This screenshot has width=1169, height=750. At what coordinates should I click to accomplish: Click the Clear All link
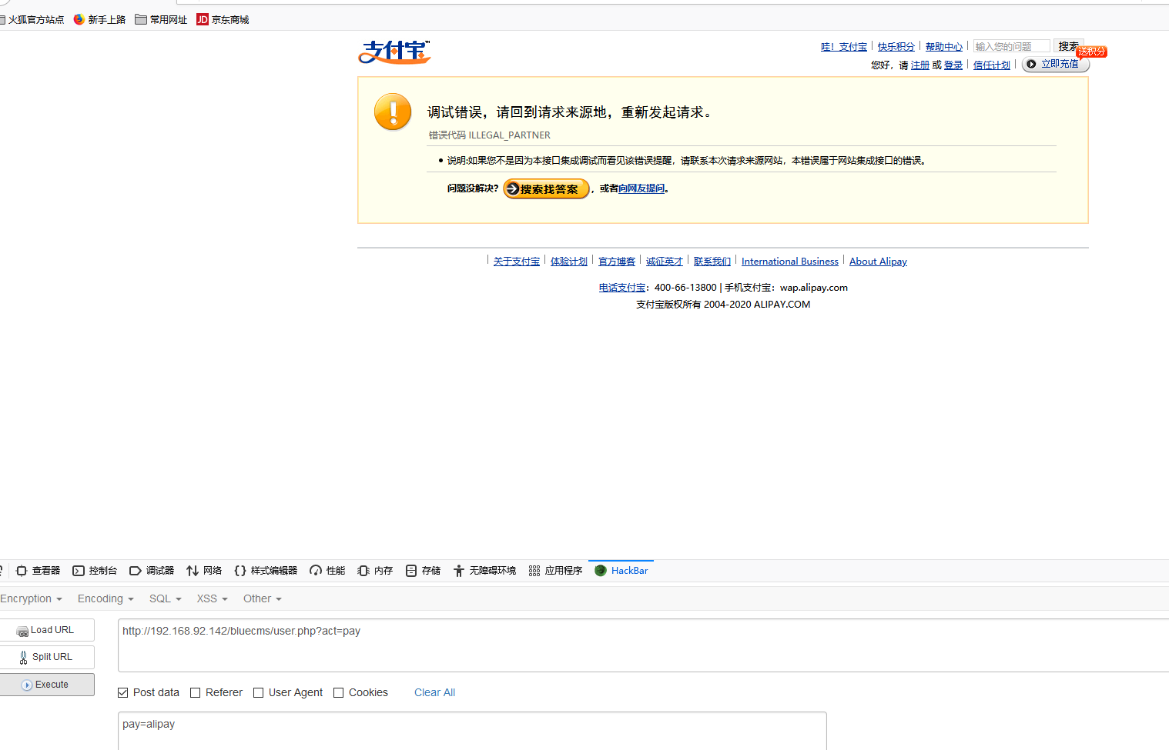tap(434, 692)
